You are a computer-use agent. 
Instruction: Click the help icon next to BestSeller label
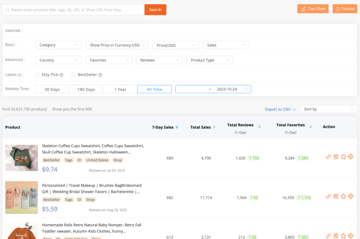100,75
